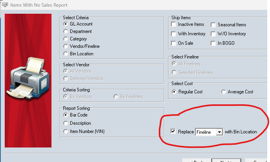This screenshot has width=270, height=162.
Task: Choose Category under Select Criteria
Action: (x=66, y=39)
